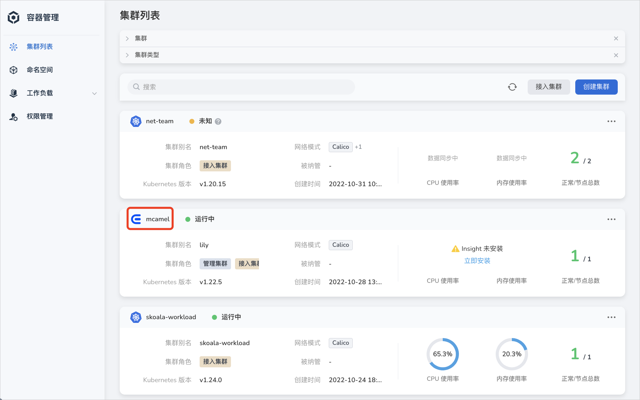Open 权限管理 in the sidebar

pos(39,116)
